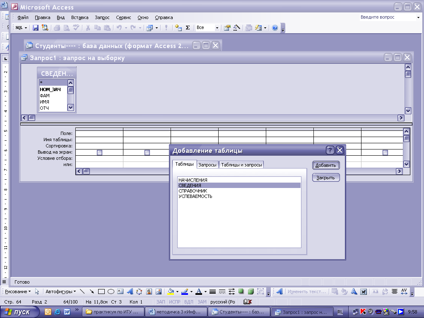Click the File Search icon next to Save
Image resolution: width=424 pixels, height=318 pixels.
click(x=45, y=28)
